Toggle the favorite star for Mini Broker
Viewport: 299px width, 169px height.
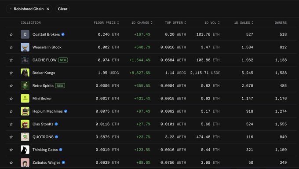pos(11,99)
